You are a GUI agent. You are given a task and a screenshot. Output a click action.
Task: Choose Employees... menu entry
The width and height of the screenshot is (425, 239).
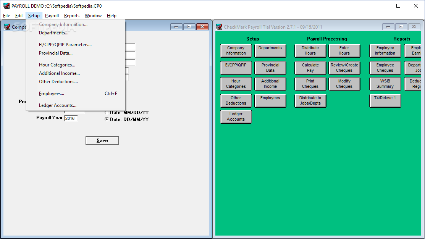(x=75, y=94)
